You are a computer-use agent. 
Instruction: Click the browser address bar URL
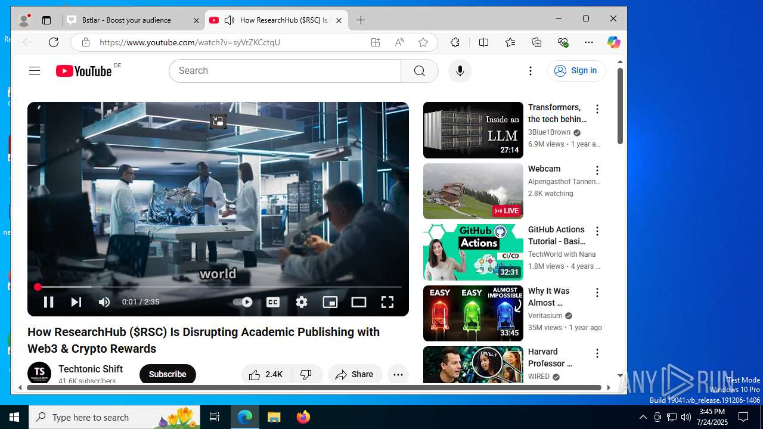tap(190, 42)
